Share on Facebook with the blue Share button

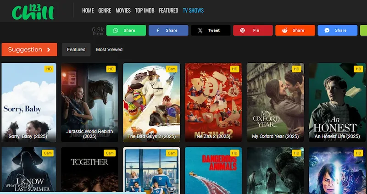tap(168, 30)
